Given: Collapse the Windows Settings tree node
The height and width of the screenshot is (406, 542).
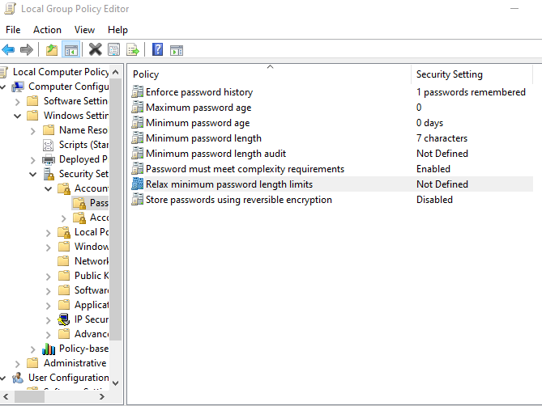Looking at the screenshot, I should [18, 116].
